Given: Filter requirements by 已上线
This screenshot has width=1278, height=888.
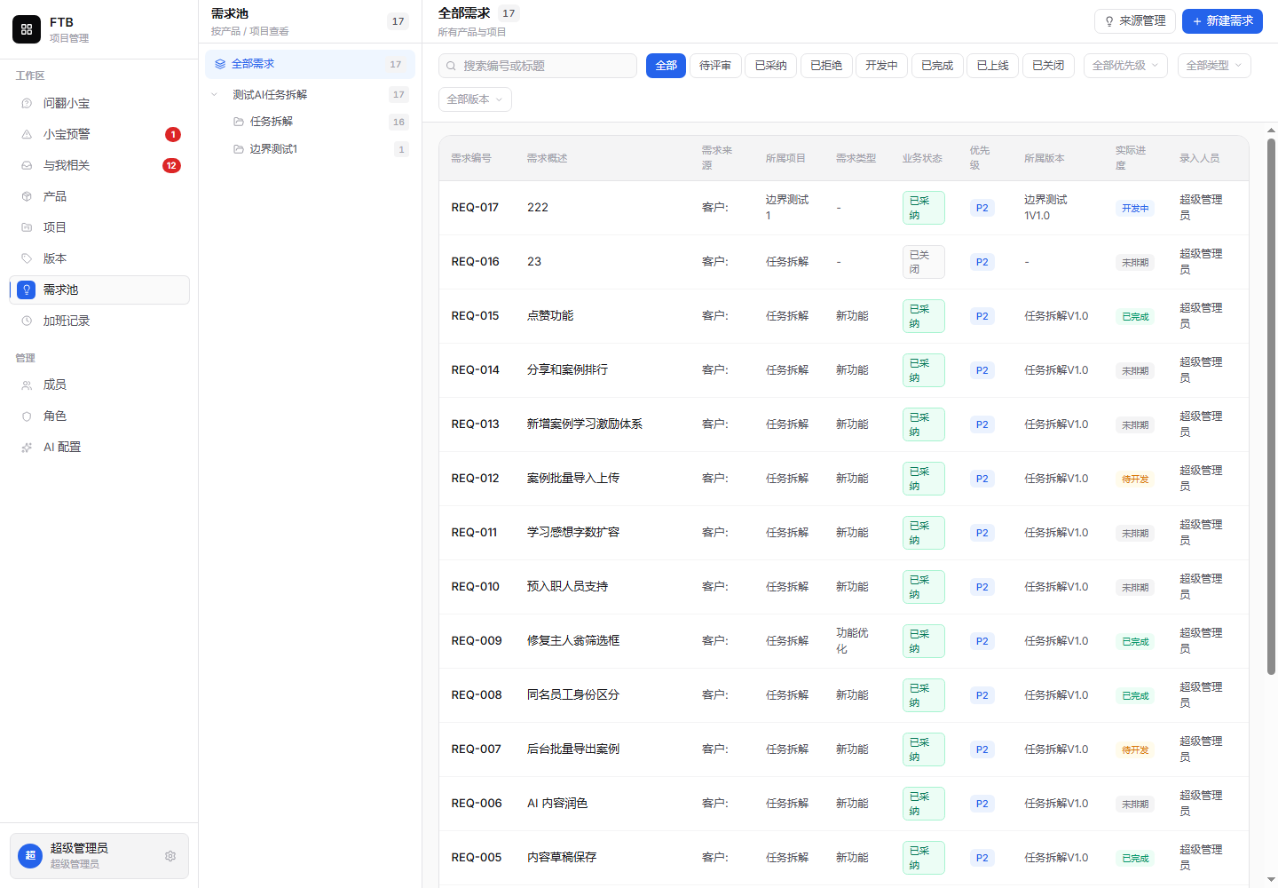Looking at the screenshot, I should coord(992,66).
